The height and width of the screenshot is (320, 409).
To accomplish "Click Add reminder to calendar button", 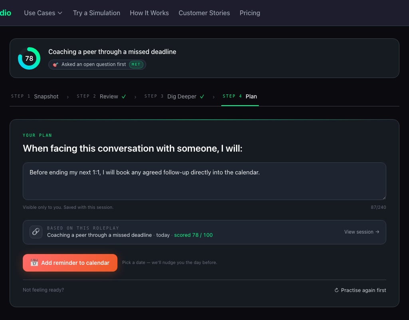I will (x=70, y=263).
